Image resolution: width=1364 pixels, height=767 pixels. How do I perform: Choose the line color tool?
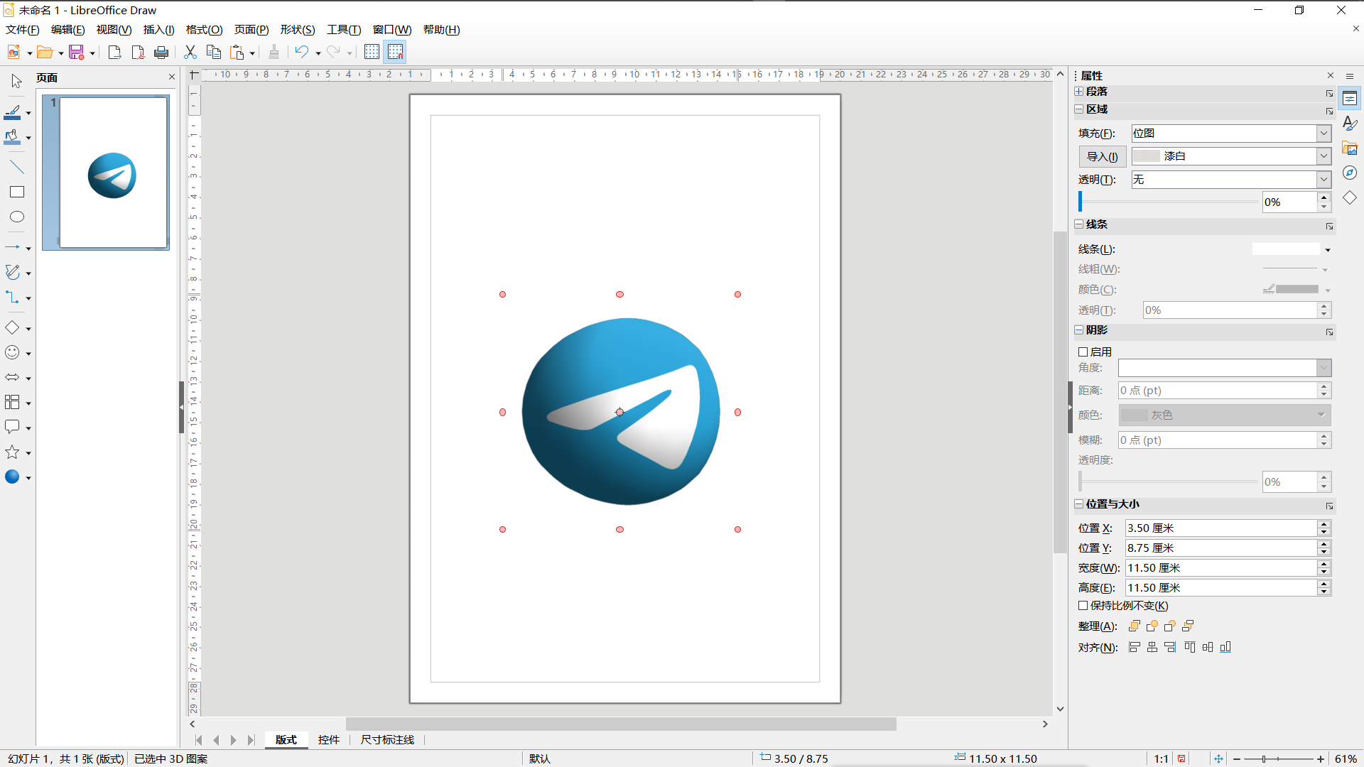tap(12, 112)
